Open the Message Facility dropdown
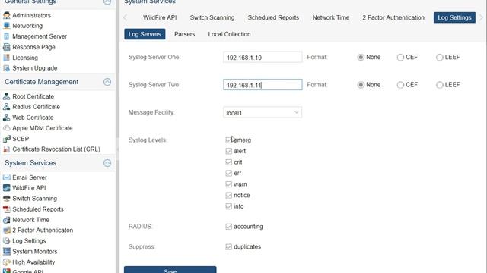The width and height of the screenshot is (487, 273). 263,113
